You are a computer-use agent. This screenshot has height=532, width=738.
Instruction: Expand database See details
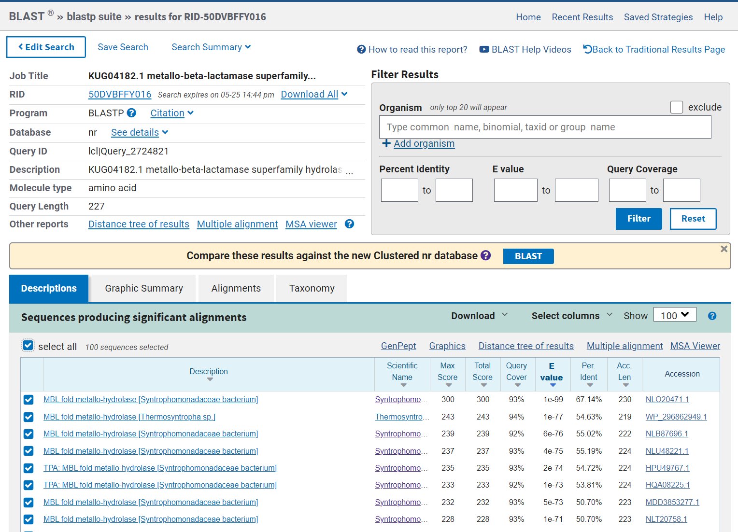click(x=140, y=132)
